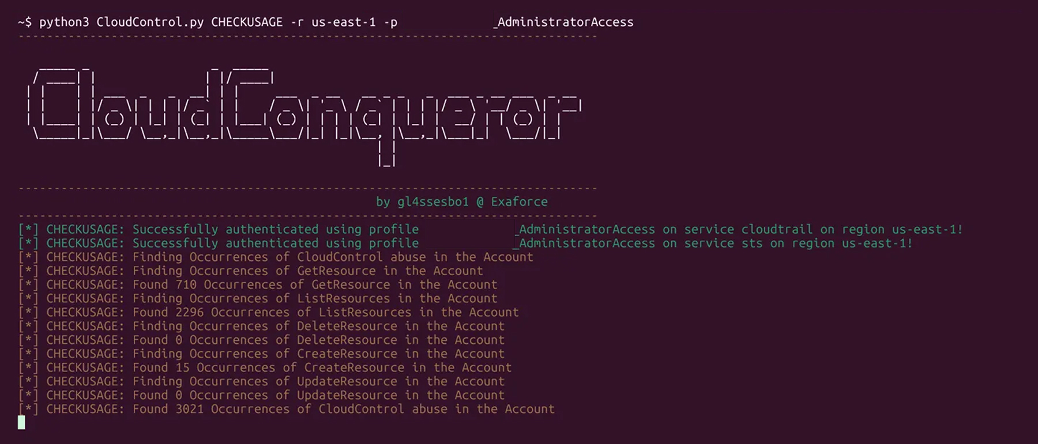This screenshot has height=444, width=1038.
Task: Click 'Finding Occurrences of CloudControl abuse' line
Action: [276, 257]
